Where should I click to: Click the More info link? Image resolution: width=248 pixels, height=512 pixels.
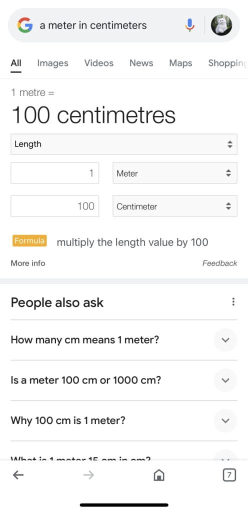[x=28, y=263]
